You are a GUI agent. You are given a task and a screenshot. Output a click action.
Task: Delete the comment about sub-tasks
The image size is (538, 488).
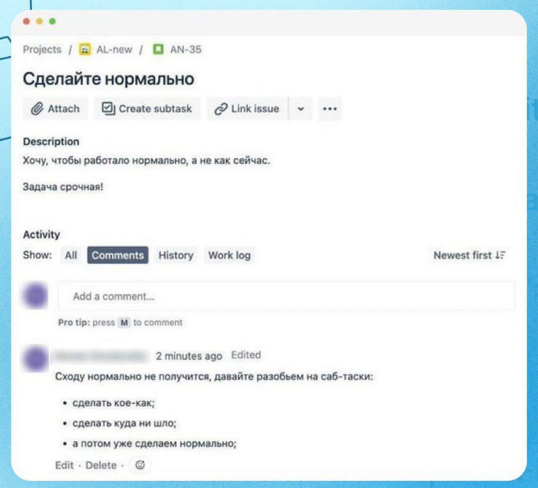(x=101, y=465)
